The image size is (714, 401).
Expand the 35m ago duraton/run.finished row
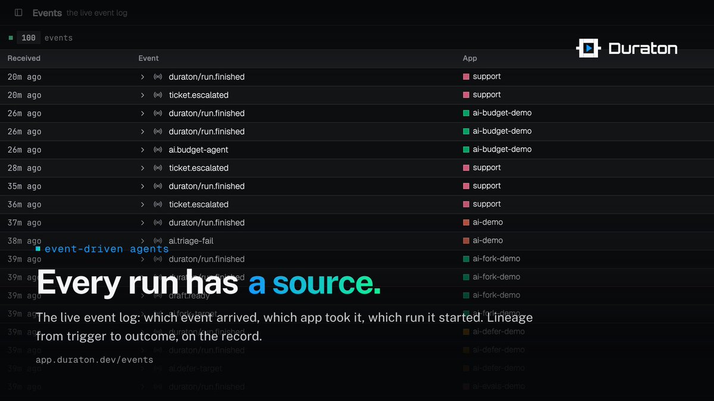point(143,186)
